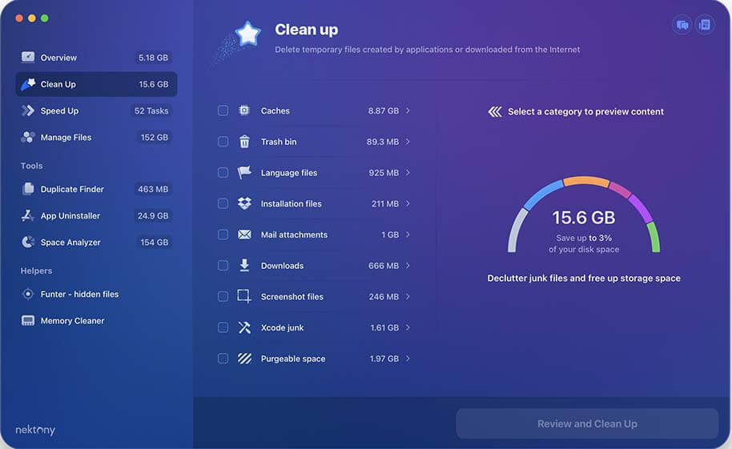The width and height of the screenshot is (732, 449).
Task: Open the Manage Files section
Action: (x=96, y=137)
